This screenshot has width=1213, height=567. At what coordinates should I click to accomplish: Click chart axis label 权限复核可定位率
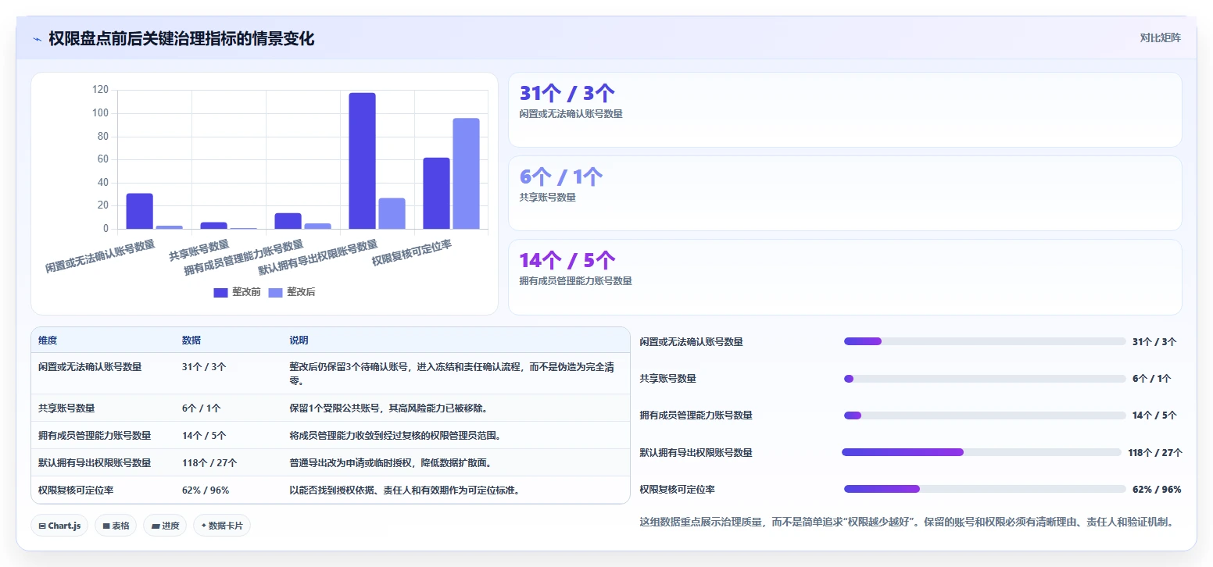point(412,253)
